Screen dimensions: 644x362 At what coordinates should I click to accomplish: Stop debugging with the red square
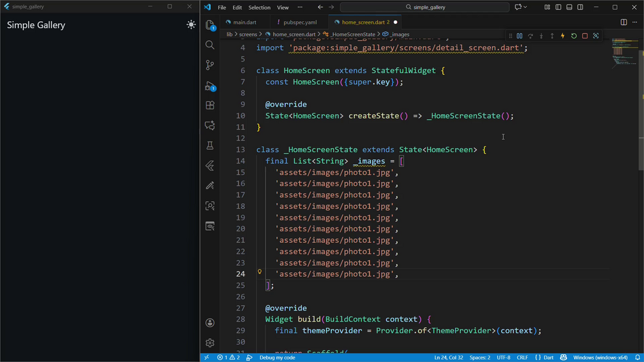(585, 36)
